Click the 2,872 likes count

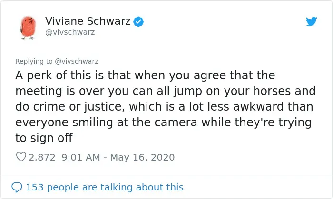pyautogui.click(x=42, y=157)
